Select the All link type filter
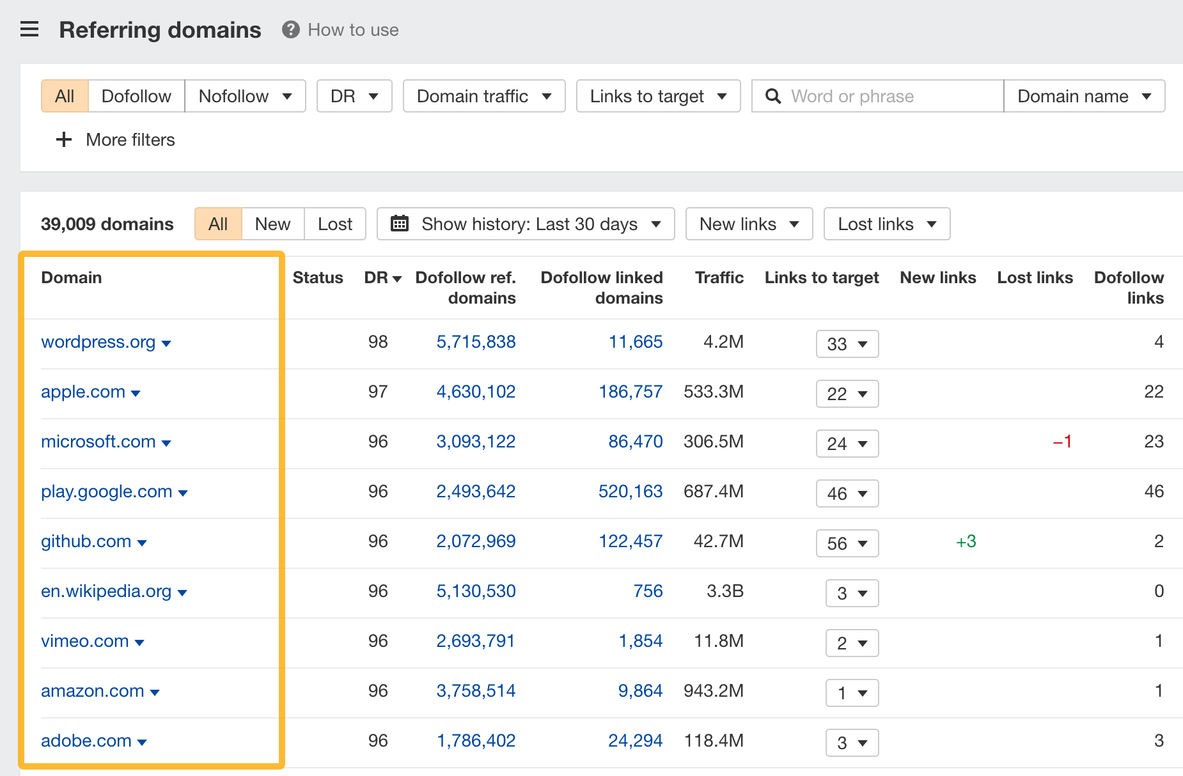 tap(65, 96)
